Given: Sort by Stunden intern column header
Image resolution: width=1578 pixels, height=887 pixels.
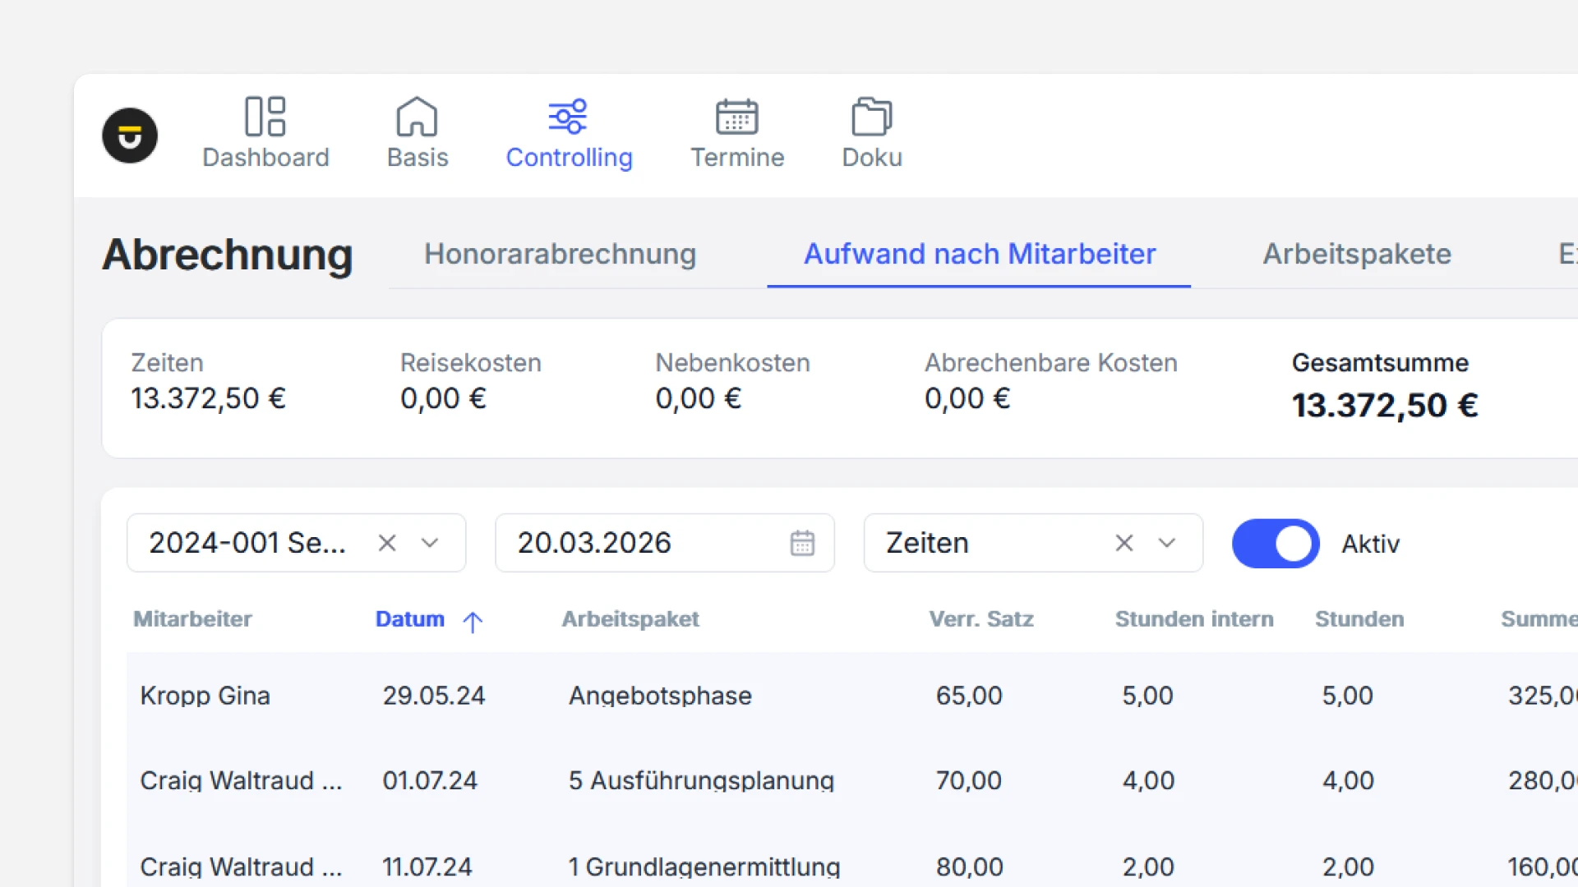Looking at the screenshot, I should [1193, 619].
